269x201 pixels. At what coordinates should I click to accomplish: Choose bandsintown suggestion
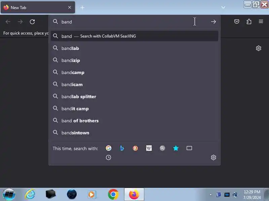[134, 133]
